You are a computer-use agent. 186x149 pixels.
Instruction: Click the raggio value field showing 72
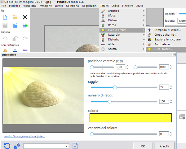point(163,87)
